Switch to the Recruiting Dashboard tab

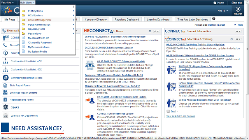[127, 19]
